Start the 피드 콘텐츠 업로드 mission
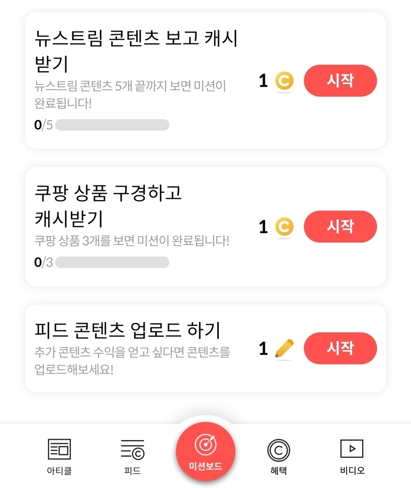The height and width of the screenshot is (488, 411). click(340, 348)
